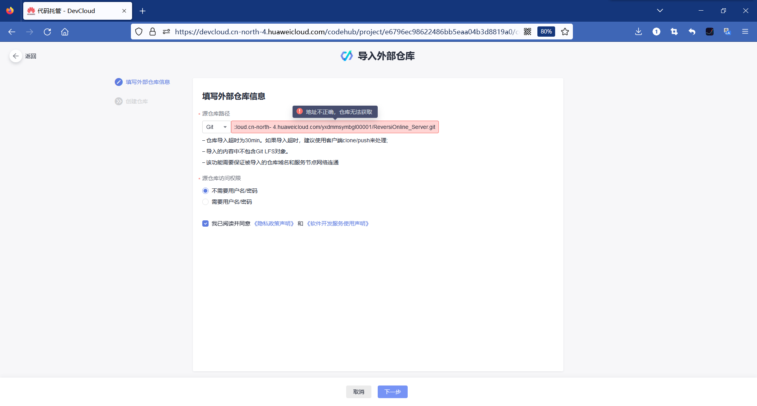Select 不需要用户名/密码 radio option
The height and width of the screenshot is (406, 757).
[205, 190]
